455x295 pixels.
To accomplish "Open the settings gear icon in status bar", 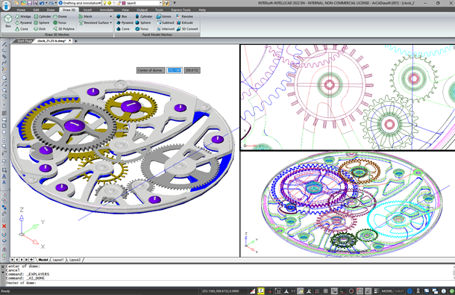I will pyautogui.click(x=409, y=291).
